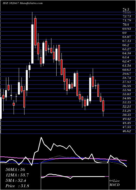Click the 65.27 price axis label
This screenshot has height=190, width=136.
[x=127, y=49]
